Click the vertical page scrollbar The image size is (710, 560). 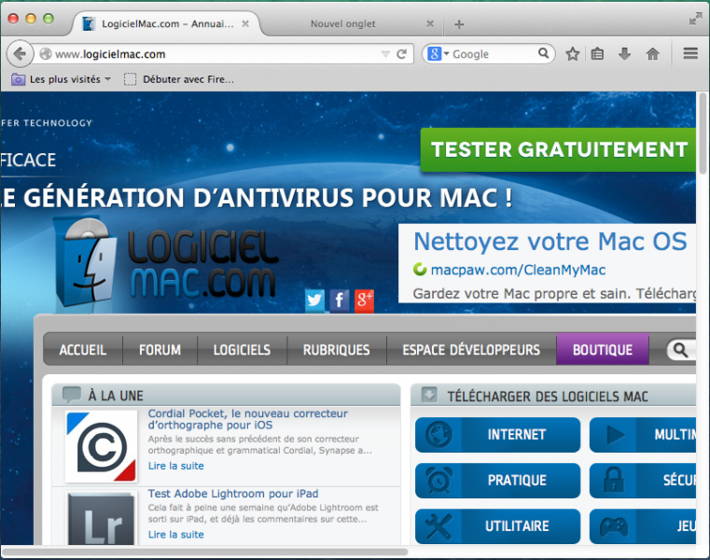tap(703, 133)
